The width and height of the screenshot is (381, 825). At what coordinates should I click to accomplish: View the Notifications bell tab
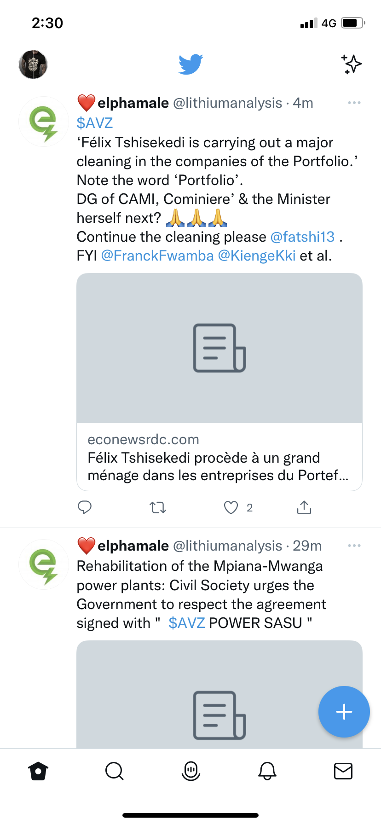click(x=267, y=771)
